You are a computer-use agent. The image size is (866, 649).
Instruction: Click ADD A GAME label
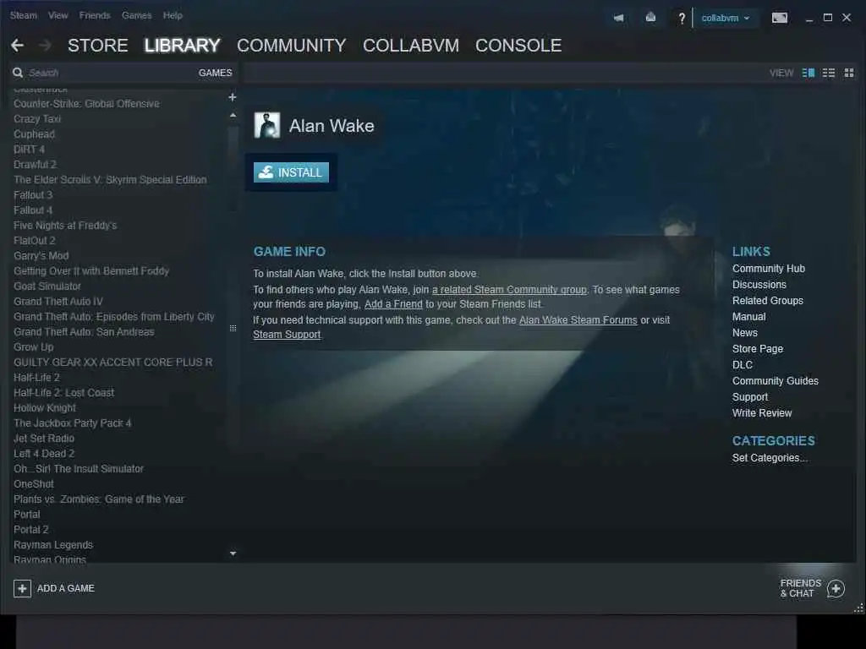(66, 588)
